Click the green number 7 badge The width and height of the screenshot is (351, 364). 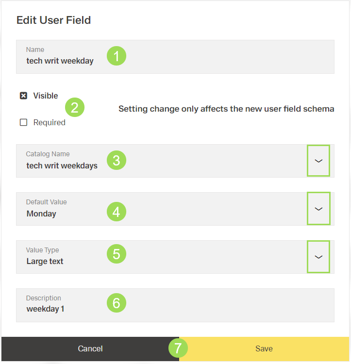point(178,348)
